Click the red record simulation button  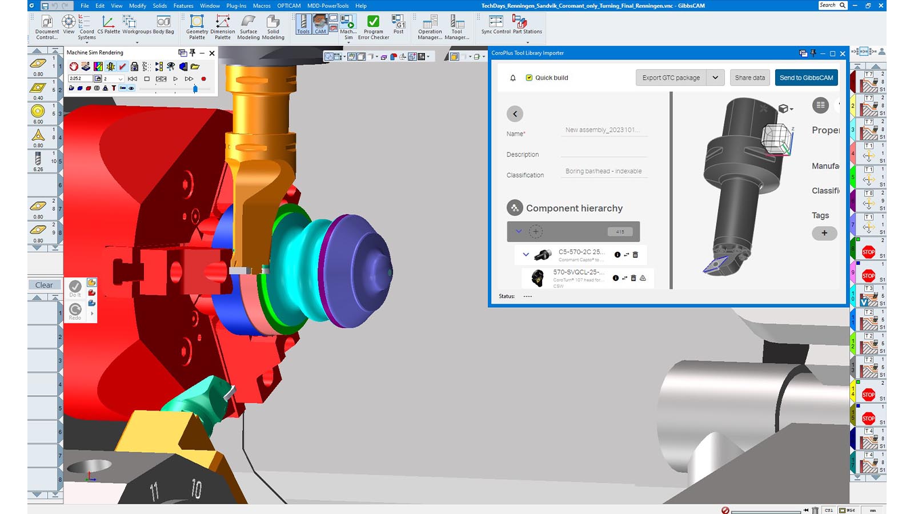pos(203,79)
